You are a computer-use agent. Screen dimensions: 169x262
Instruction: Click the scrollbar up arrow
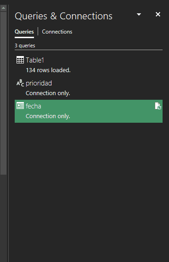coord(4,8)
